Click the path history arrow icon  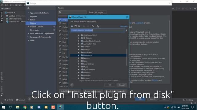[127, 31]
